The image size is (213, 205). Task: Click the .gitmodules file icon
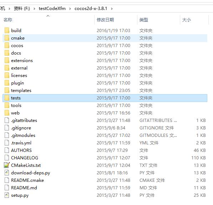pos(7,135)
